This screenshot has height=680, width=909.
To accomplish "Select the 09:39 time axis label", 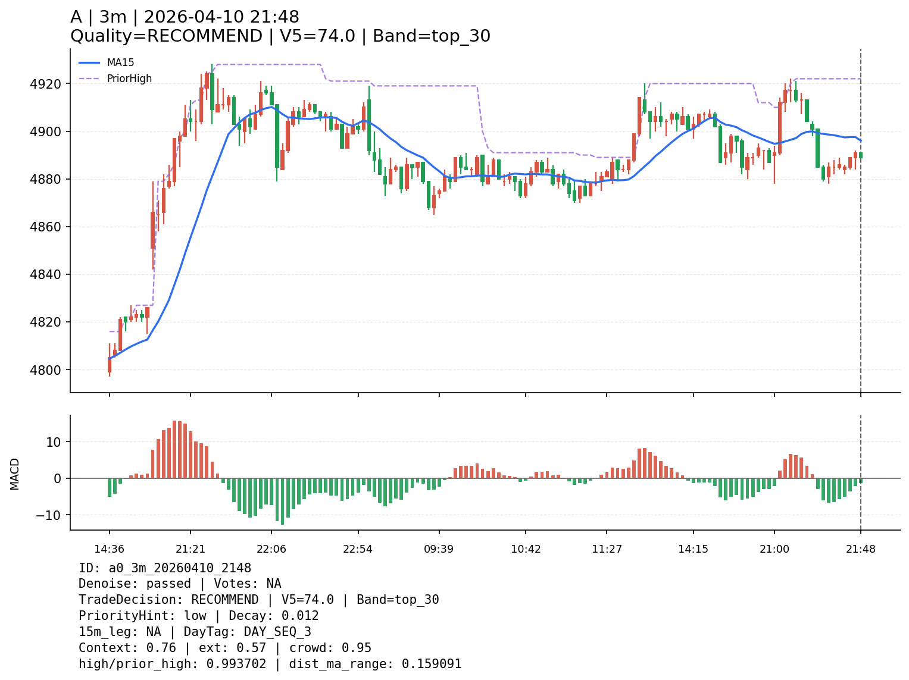I will (x=439, y=549).
